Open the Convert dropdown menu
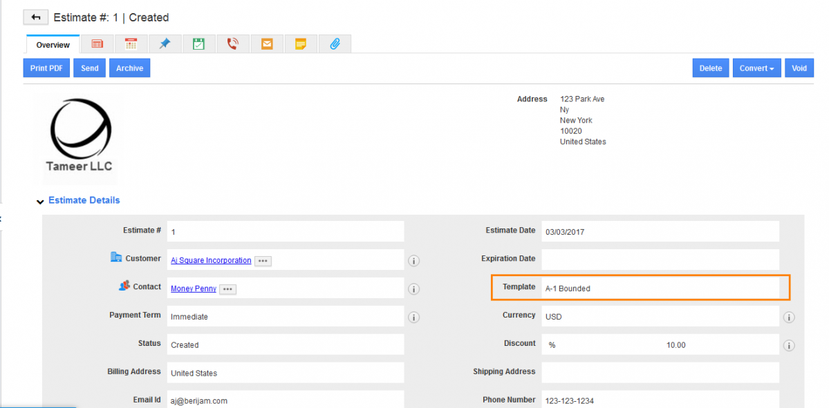 point(756,68)
